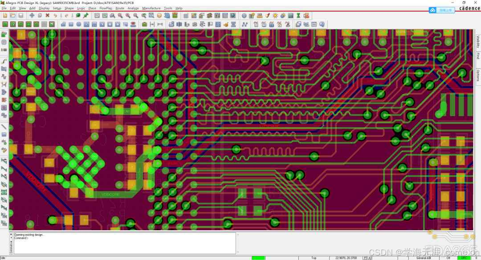Open the Edit menu
Viewport: 481px width, 260px height.
(12, 8)
